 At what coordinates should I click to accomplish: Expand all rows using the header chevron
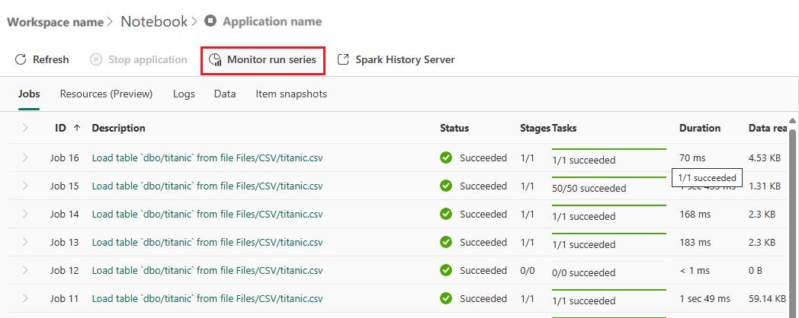coord(25,129)
